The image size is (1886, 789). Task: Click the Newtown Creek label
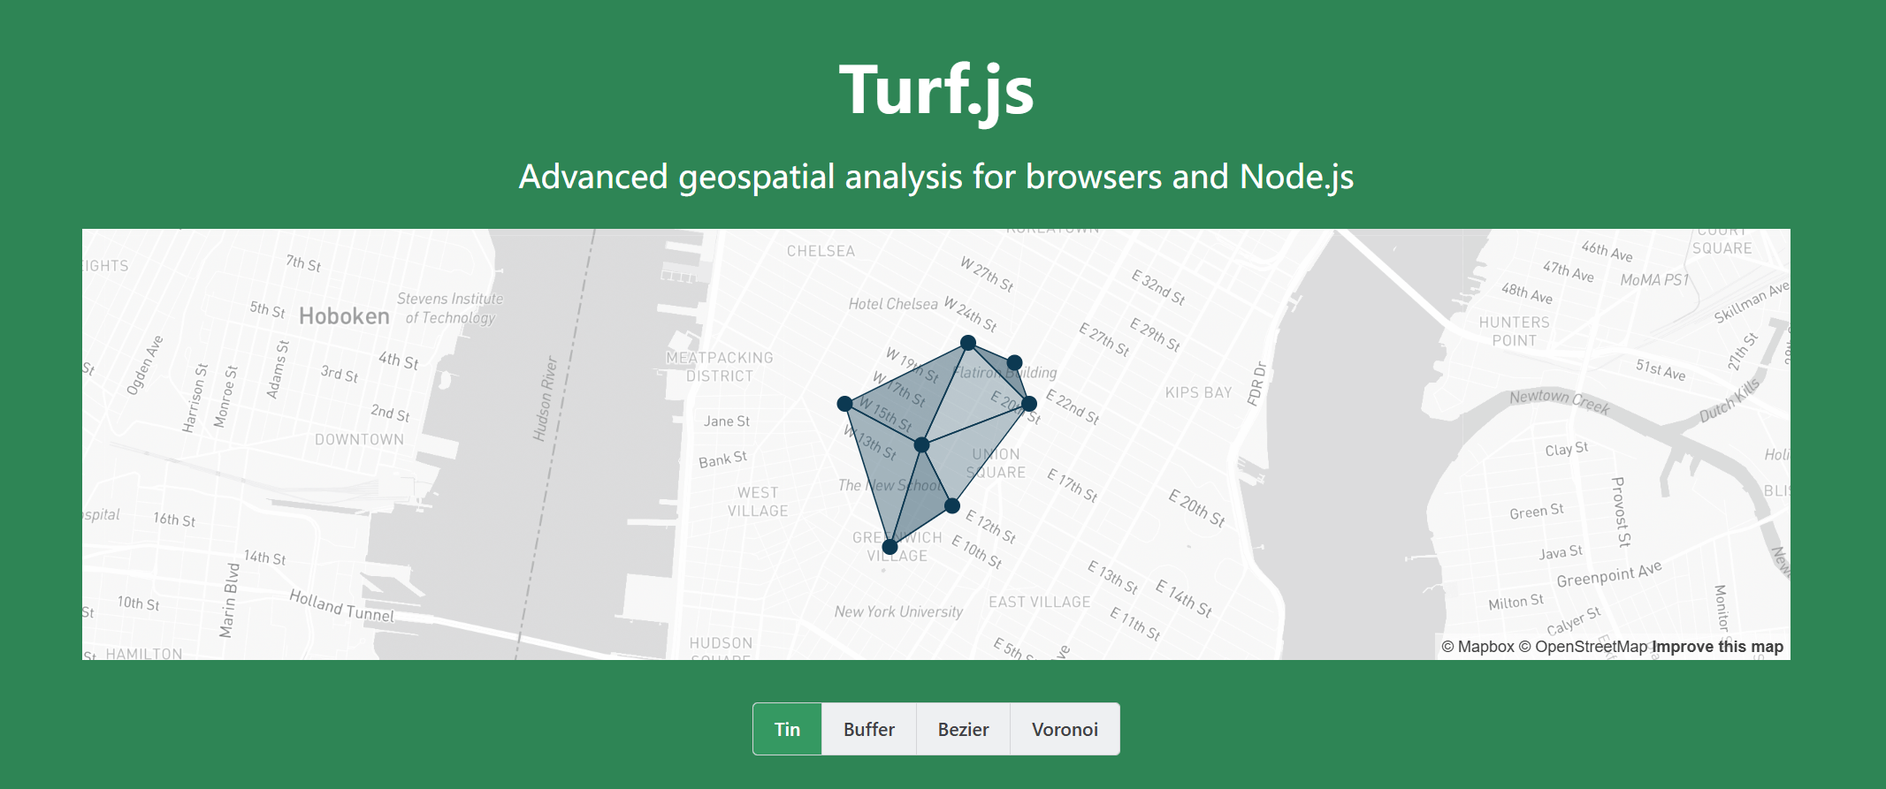point(1560,401)
